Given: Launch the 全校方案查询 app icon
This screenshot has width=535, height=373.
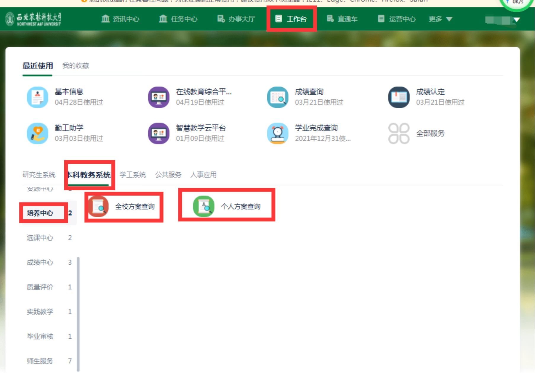Looking at the screenshot, I should [x=99, y=206].
